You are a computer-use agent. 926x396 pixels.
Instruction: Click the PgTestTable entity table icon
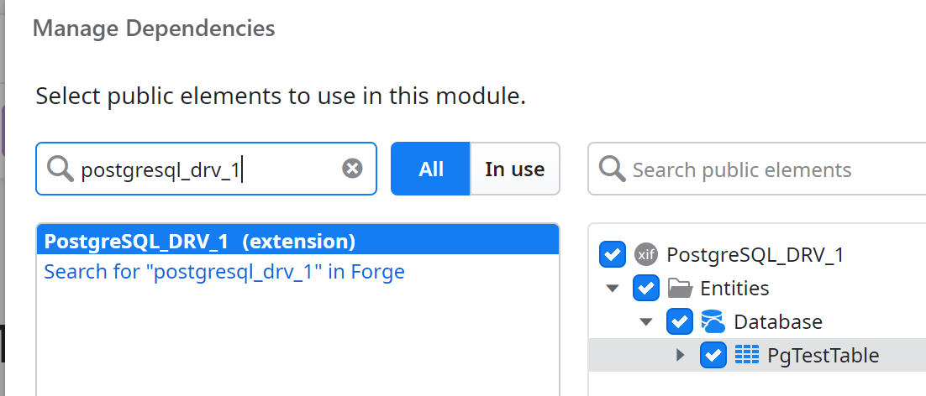click(x=747, y=355)
